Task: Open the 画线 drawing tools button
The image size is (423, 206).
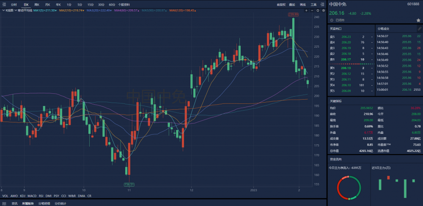Action: tap(302, 4)
